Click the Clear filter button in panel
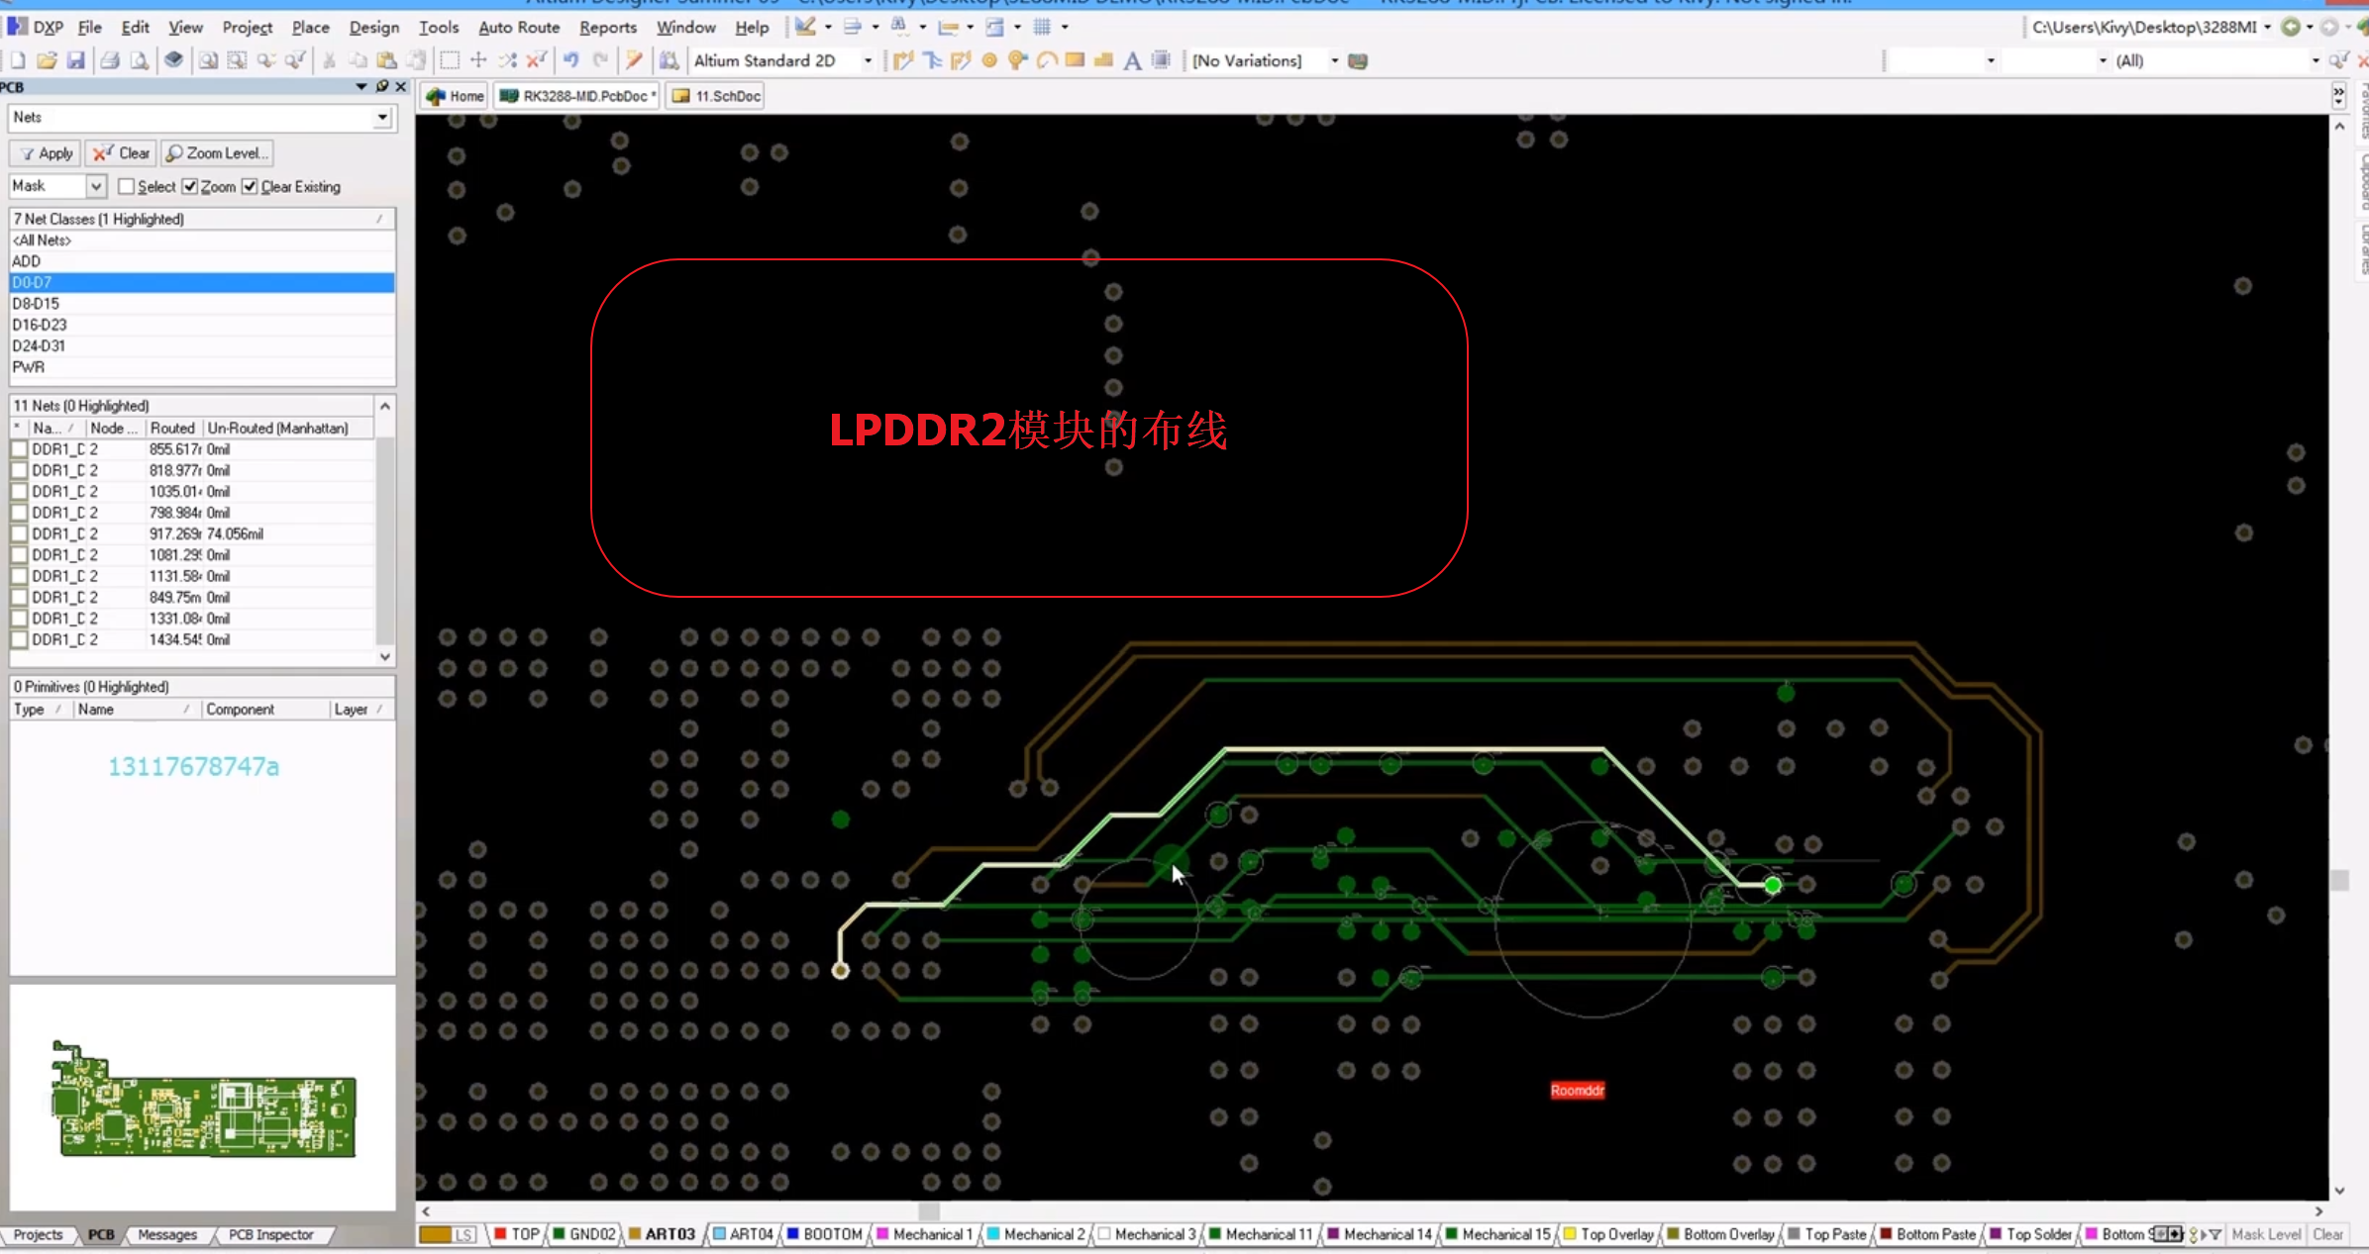 (x=121, y=153)
